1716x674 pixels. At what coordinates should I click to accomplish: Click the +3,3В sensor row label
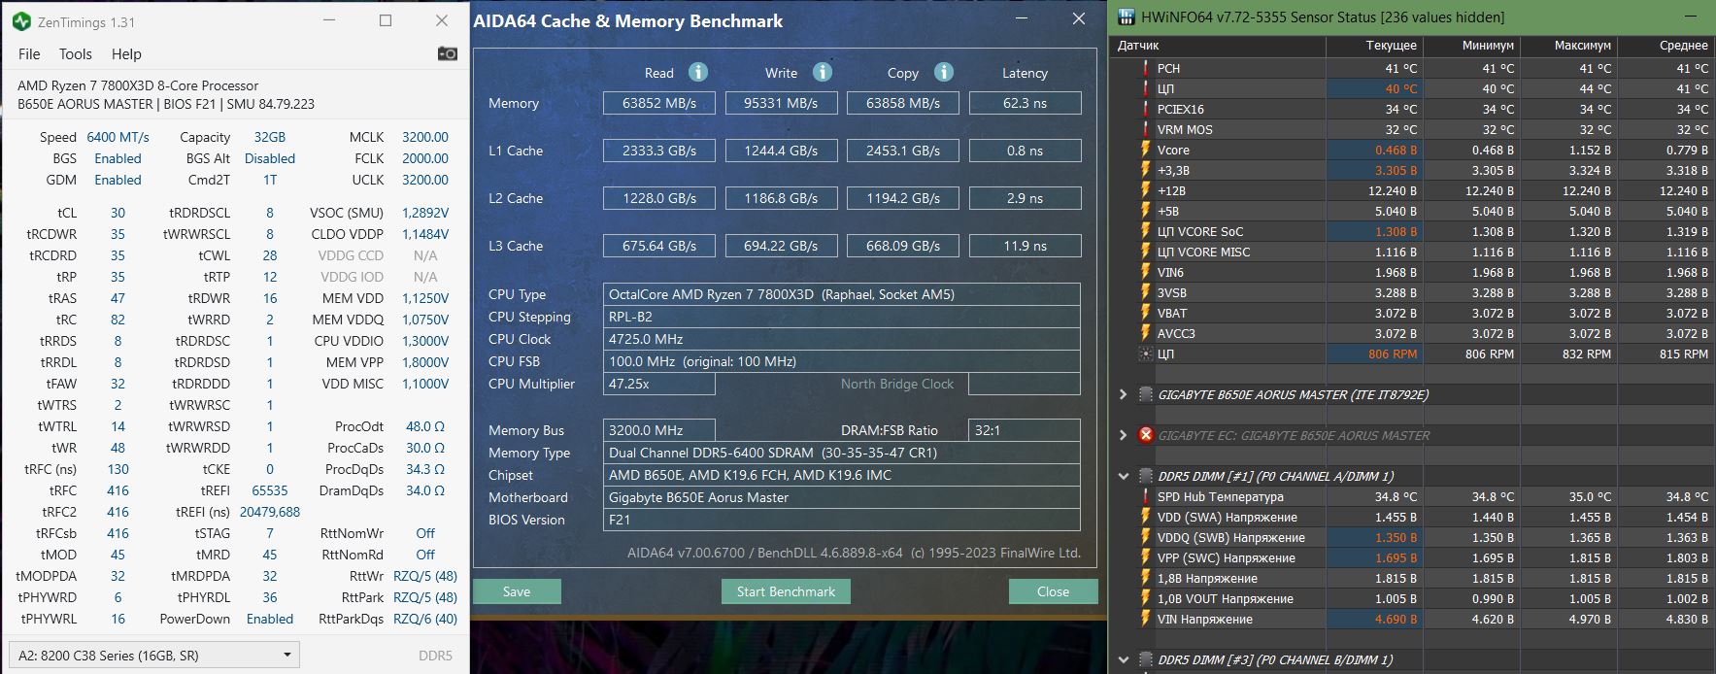pos(1173,170)
